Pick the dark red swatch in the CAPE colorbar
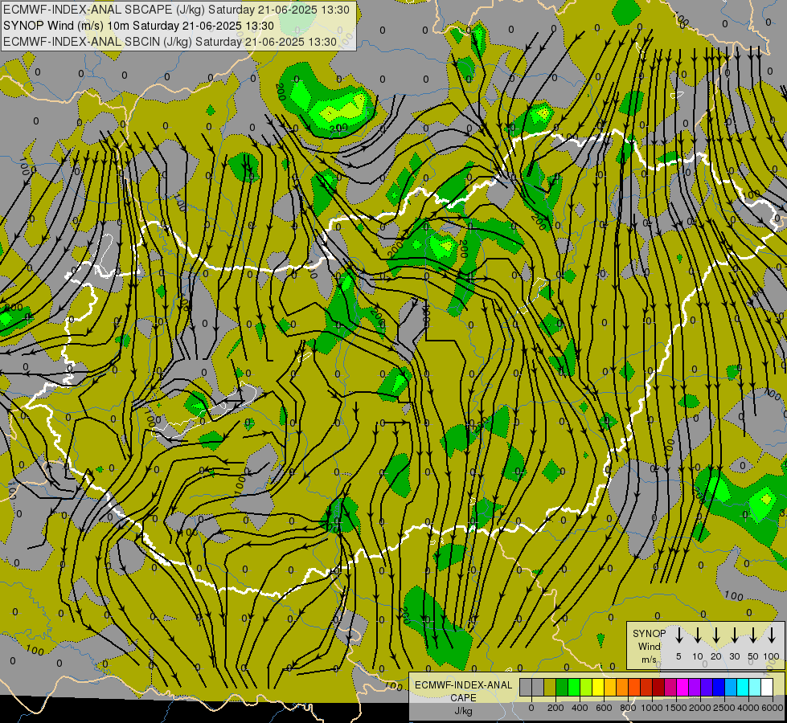Screen dimensions: 787x723 [x=658, y=688]
